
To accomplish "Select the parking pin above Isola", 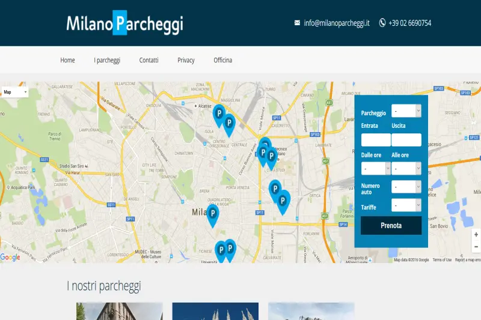I will (x=229, y=125).
